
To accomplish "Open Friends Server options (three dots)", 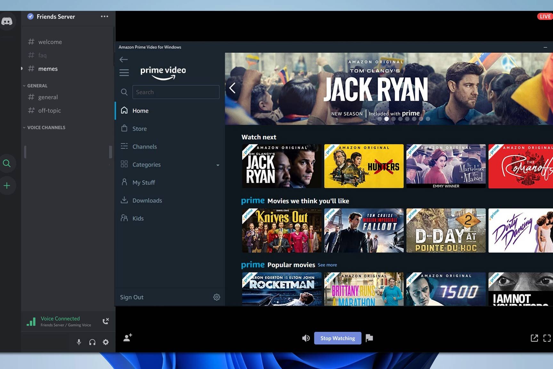I will click(104, 16).
